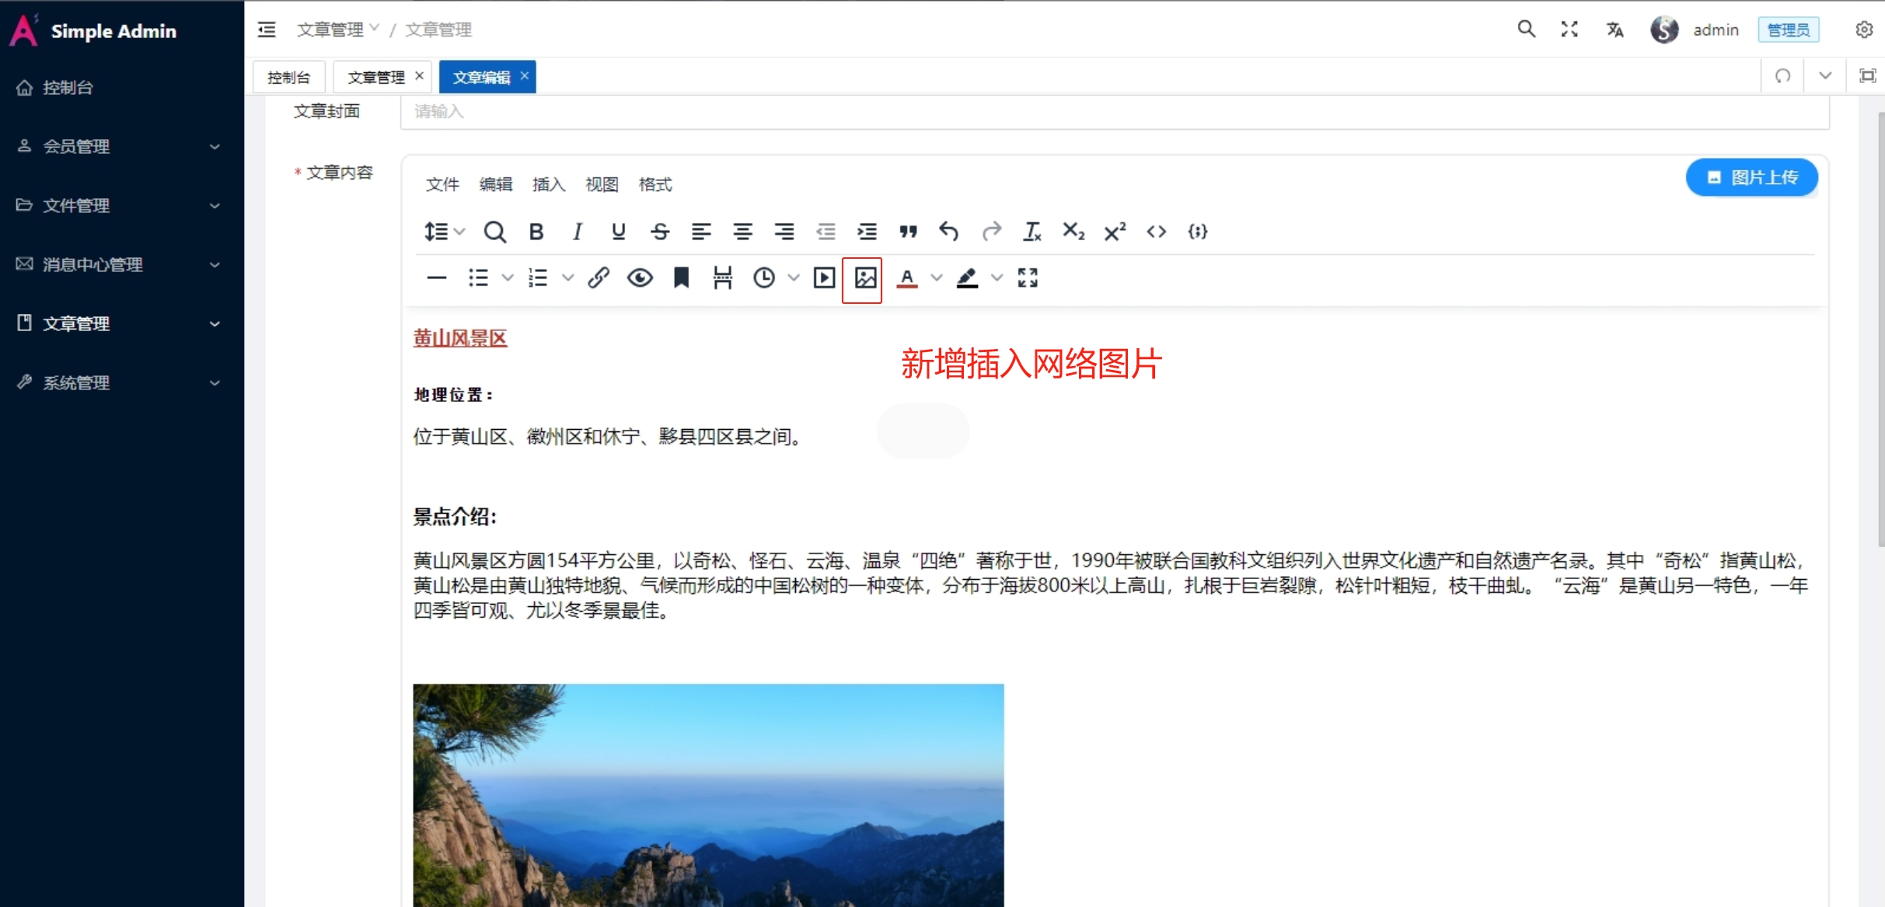Apply numbered list formatting

pos(538,277)
